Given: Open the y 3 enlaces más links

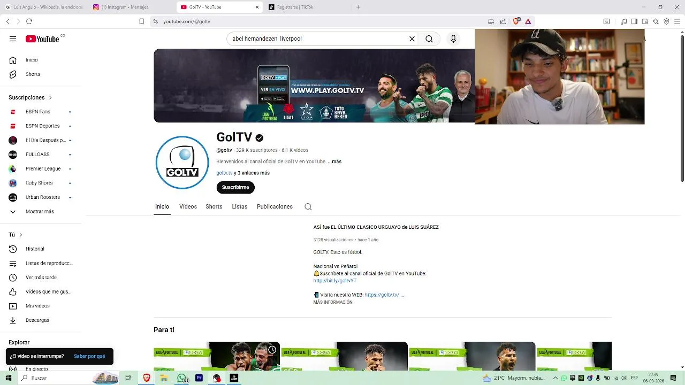Looking at the screenshot, I should tap(252, 173).
